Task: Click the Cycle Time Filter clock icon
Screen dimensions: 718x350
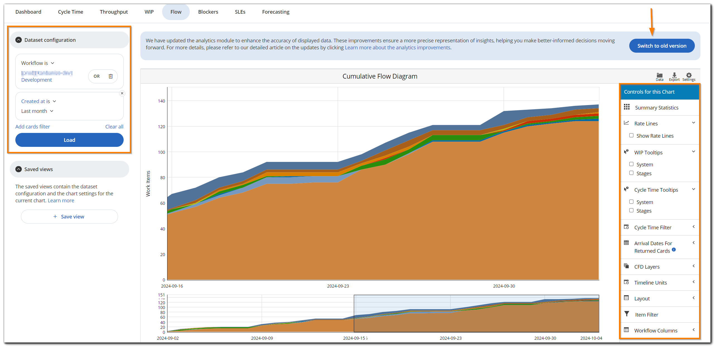Action: point(626,227)
